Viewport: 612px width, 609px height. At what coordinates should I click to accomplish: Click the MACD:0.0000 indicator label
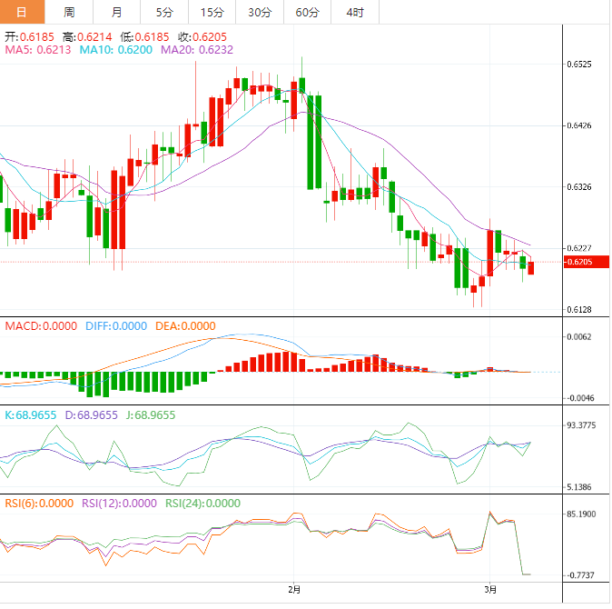pyautogui.click(x=41, y=326)
